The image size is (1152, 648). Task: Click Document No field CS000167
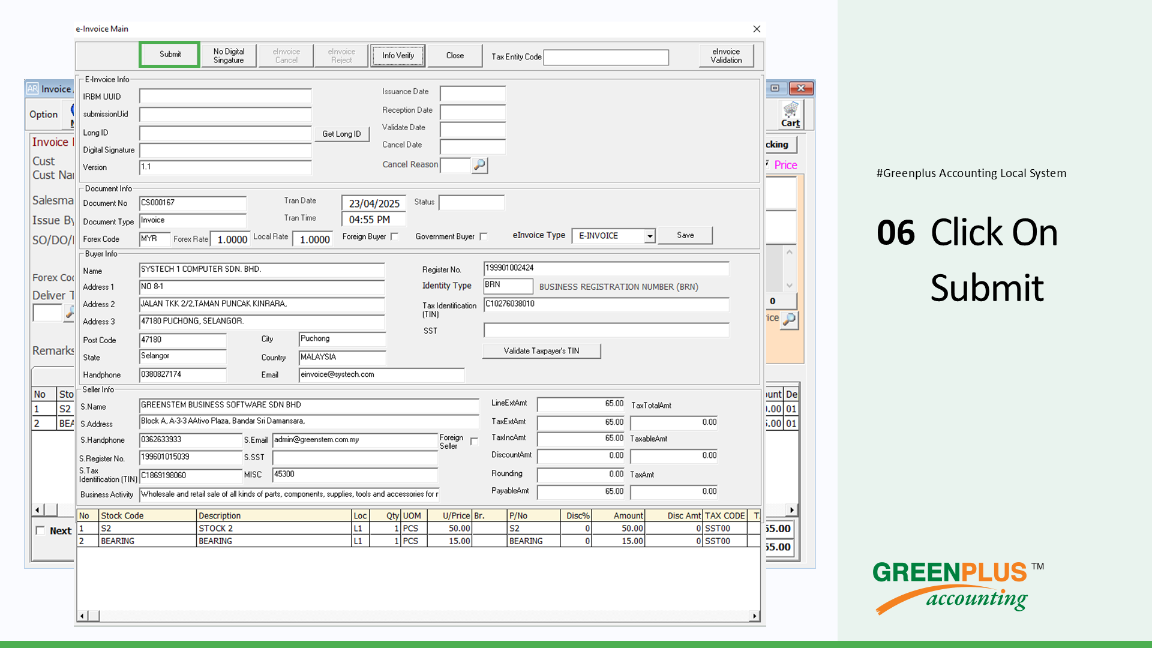pyautogui.click(x=193, y=203)
